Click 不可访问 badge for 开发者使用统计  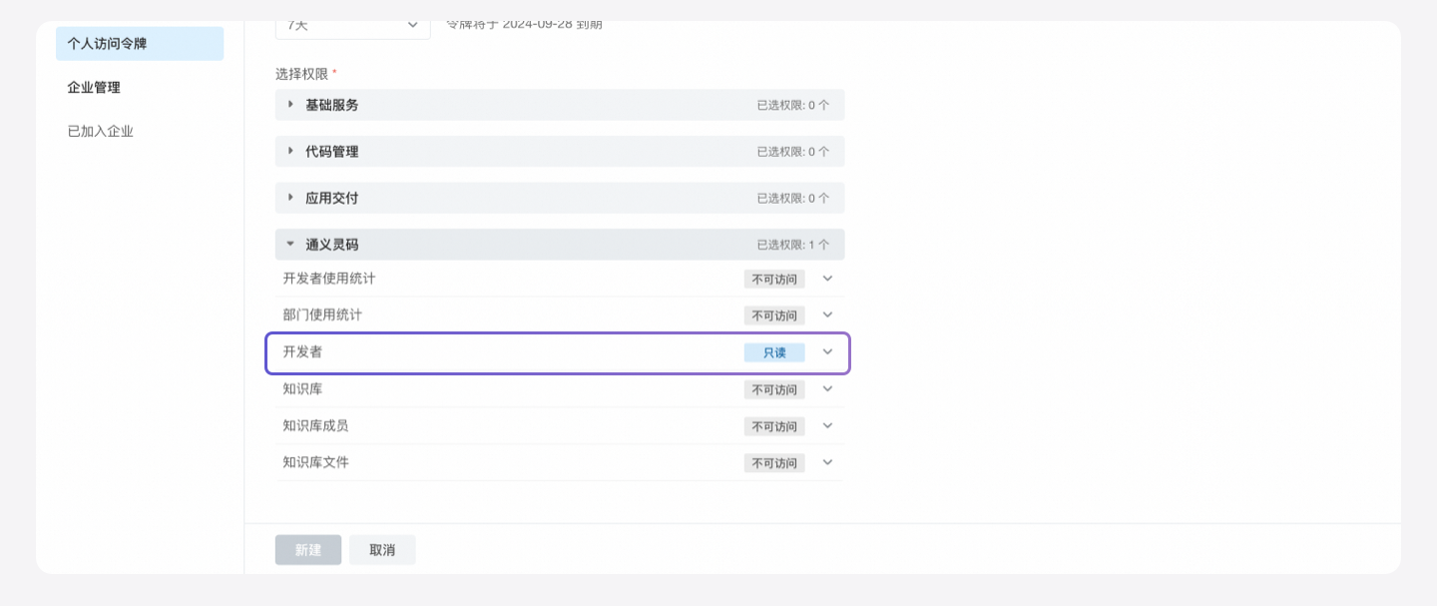point(774,280)
